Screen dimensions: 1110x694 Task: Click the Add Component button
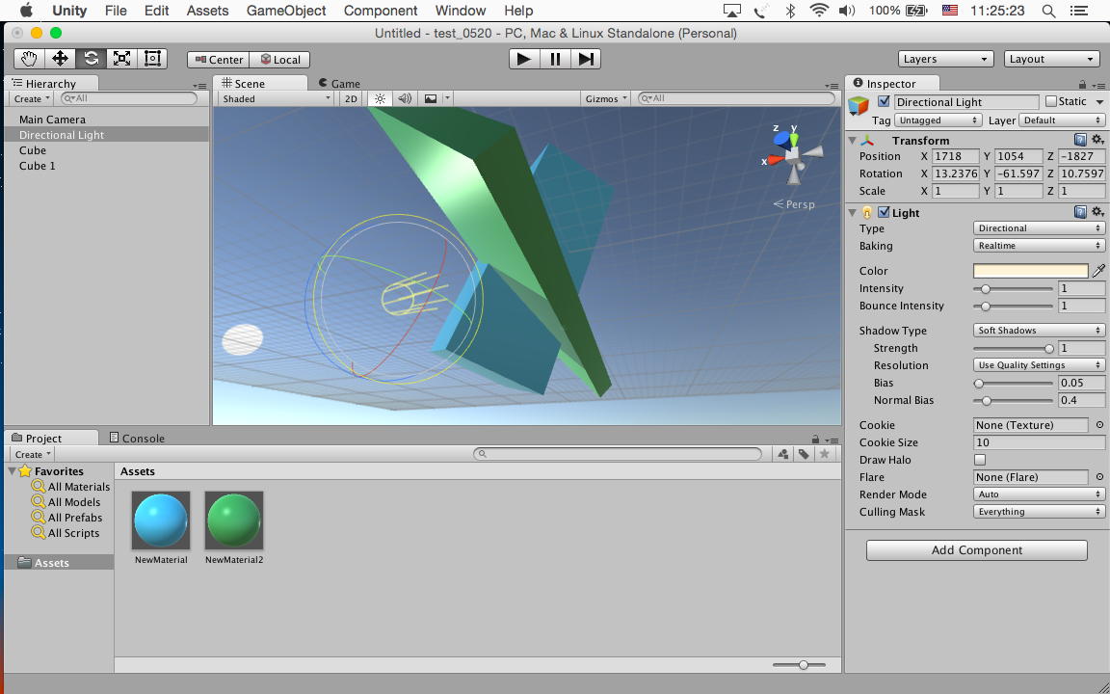pos(976,550)
